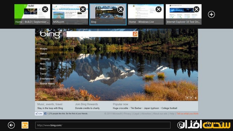Screen dimensions: 233x131
Task: Switch to the Home - BUILD tab
Action: coord(32,14)
